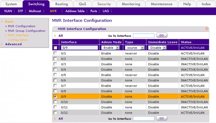This screenshot has width=216, height=123.
Task: Check interface 0/4 row checkbox
Action: 55,69
